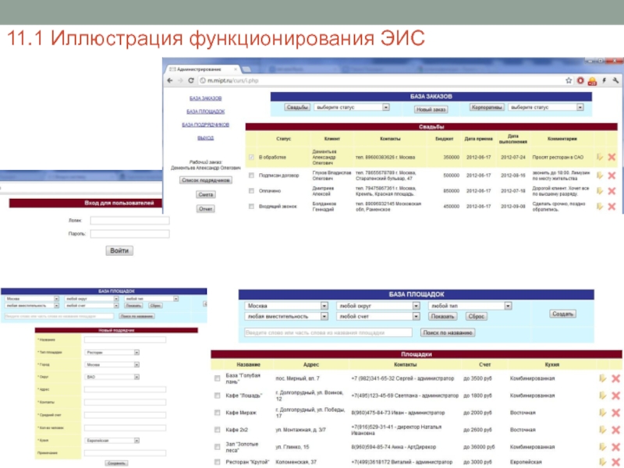Check the 'Входящий звонок' order row box
The height and width of the screenshot is (468, 624).
click(250, 206)
